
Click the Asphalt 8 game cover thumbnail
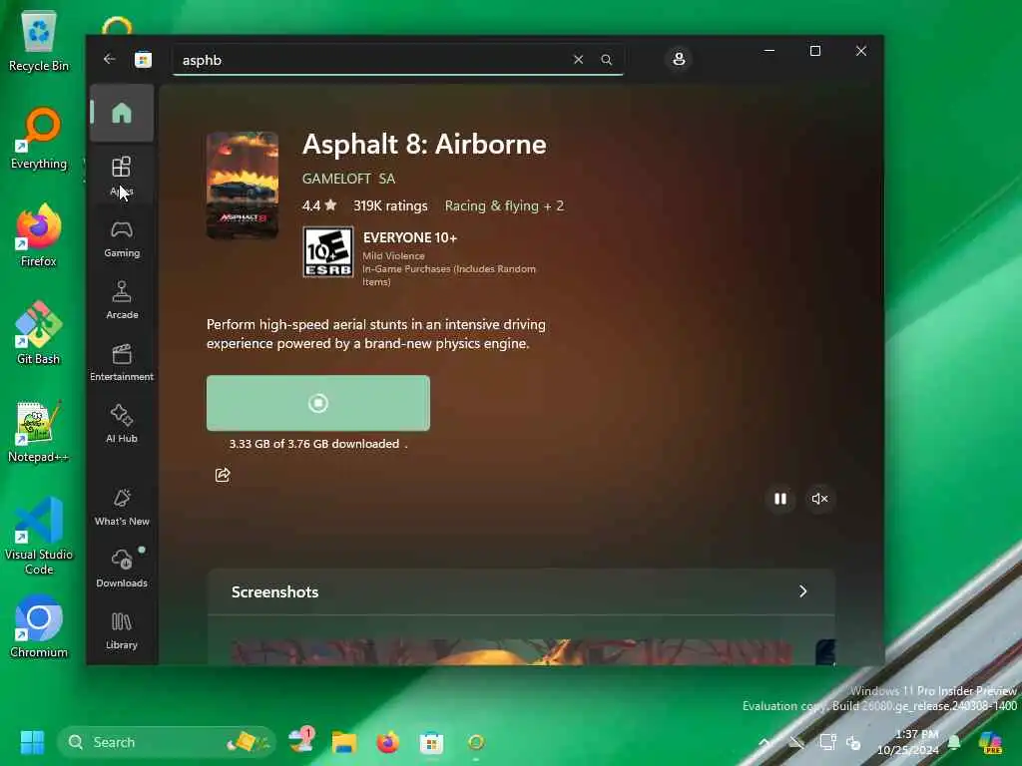pyautogui.click(x=243, y=186)
